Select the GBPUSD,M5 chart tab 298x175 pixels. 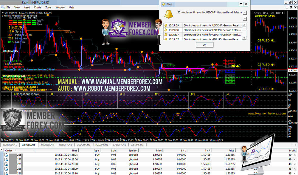pos(29,145)
